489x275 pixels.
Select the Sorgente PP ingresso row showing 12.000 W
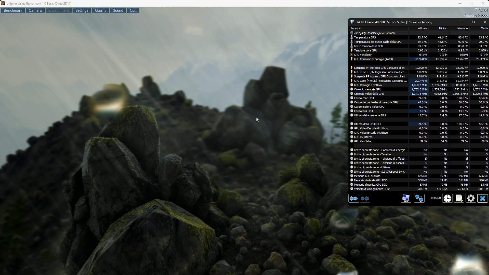pos(418,68)
